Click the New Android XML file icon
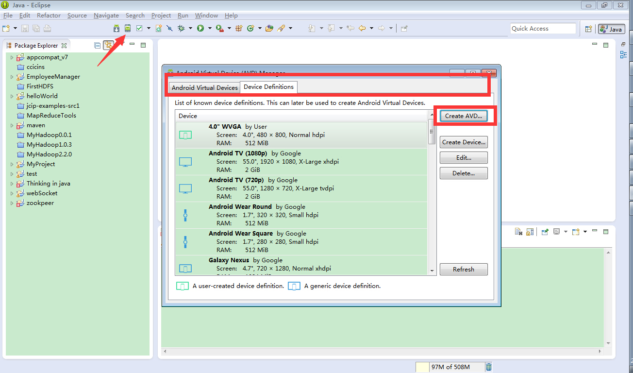Screen dimensions: 633x373 tap(159, 28)
